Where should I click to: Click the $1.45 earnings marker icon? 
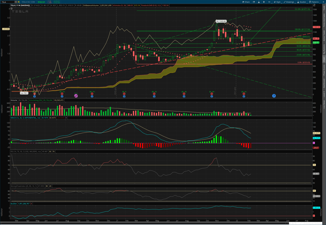point(184,94)
